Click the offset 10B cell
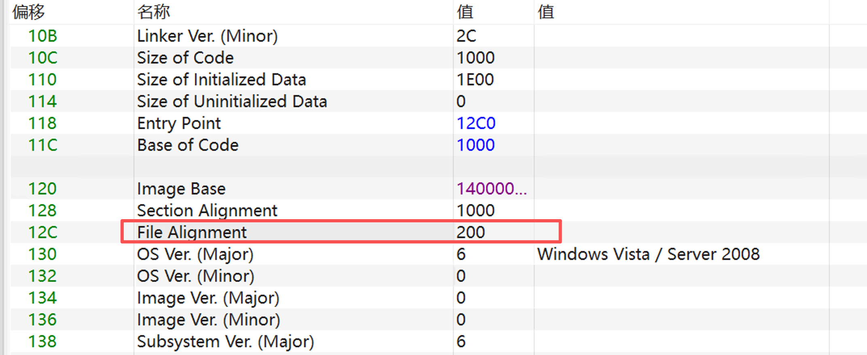 [x=42, y=36]
